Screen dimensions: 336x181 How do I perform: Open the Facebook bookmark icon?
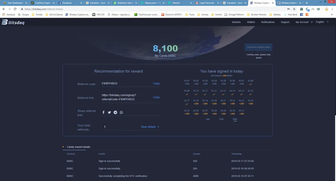click(x=302, y=15)
